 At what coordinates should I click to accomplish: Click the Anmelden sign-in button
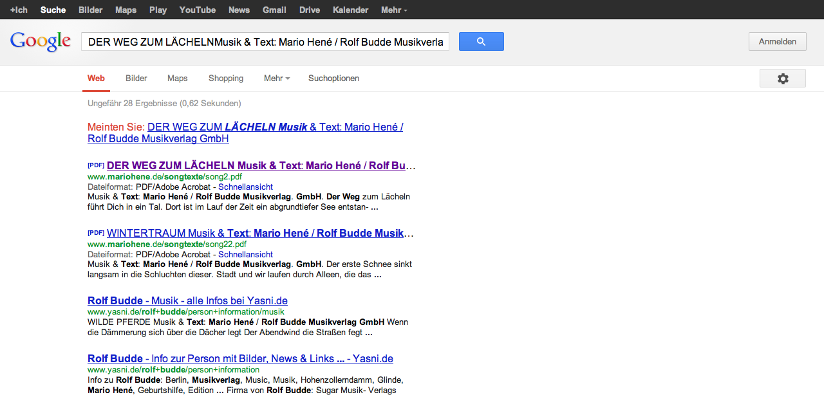(777, 42)
